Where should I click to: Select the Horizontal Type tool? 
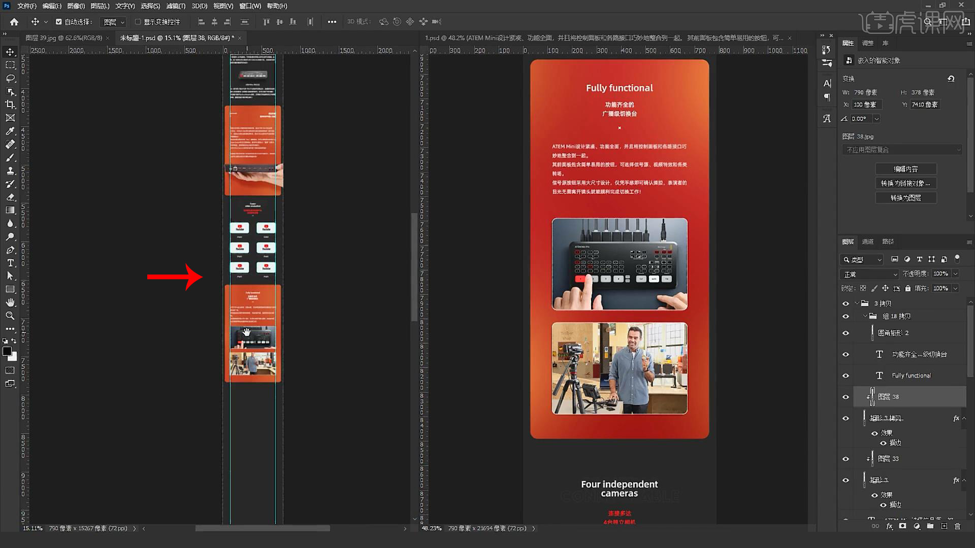(10, 263)
